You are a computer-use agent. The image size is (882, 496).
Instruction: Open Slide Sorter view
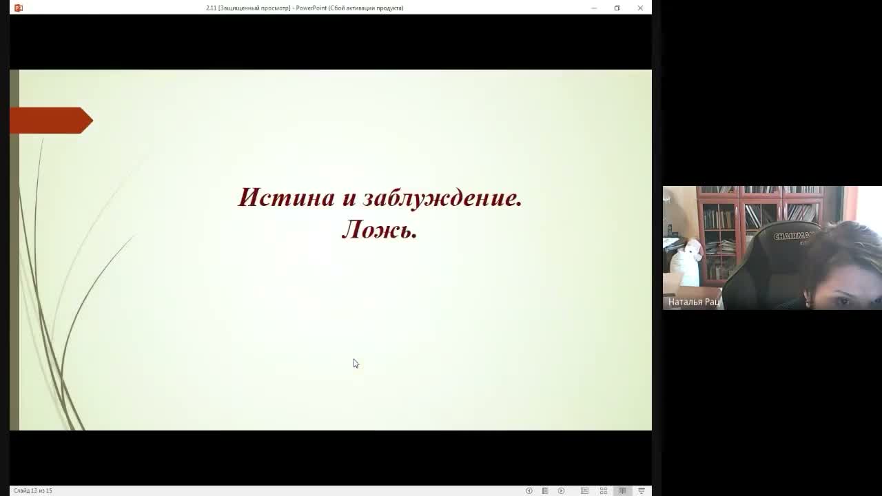[x=604, y=490]
